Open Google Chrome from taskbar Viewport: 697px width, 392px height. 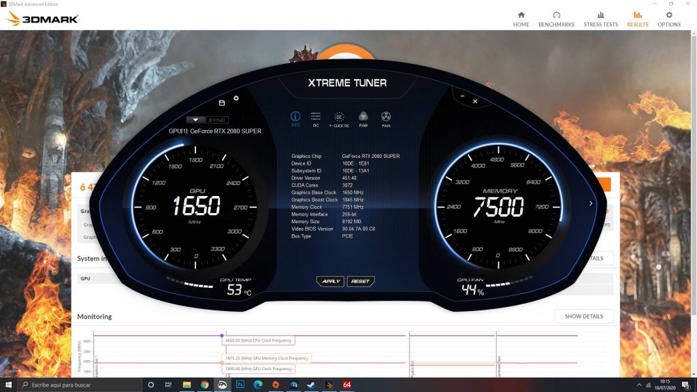pyautogui.click(x=204, y=385)
